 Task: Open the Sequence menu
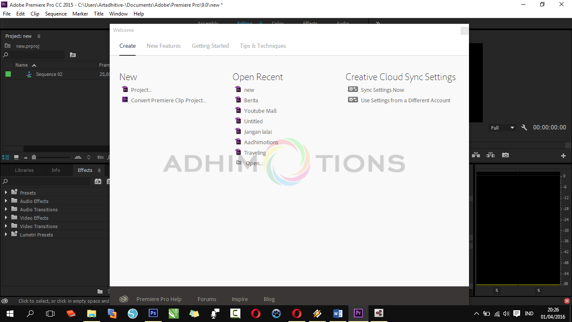pos(56,14)
